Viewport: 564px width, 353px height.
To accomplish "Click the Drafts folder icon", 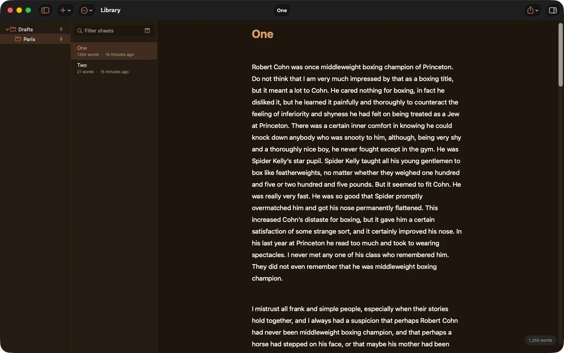I will pos(13,29).
